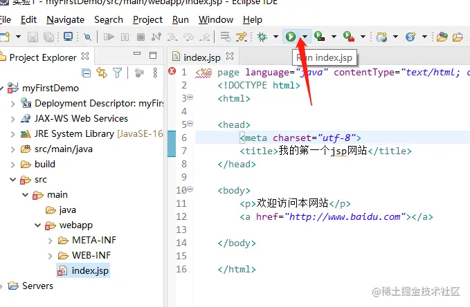Image resolution: width=470 pixels, height=307 pixels.
Task: Expand the META-INF folder
Action: 50,241
